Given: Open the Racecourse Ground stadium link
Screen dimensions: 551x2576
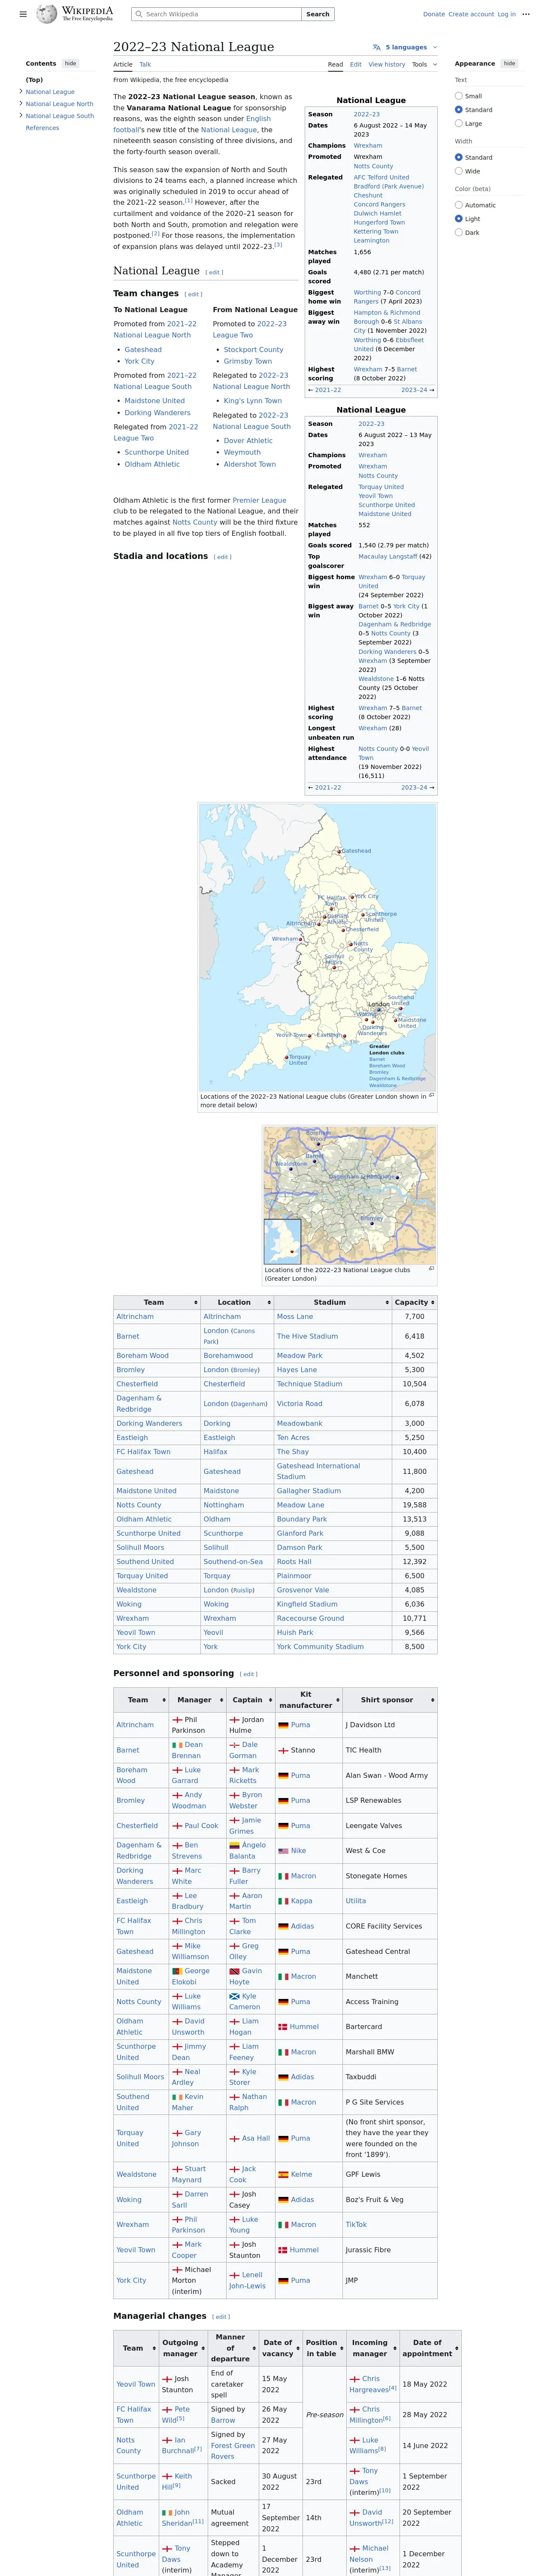Looking at the screenshot, I should (310, 1618).
